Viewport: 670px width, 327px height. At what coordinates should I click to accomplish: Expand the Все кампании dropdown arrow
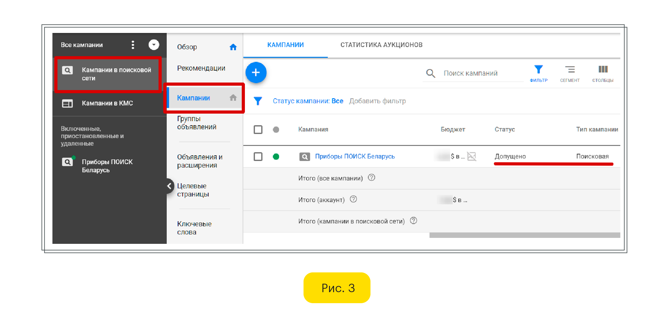click(x=154, y=45)
